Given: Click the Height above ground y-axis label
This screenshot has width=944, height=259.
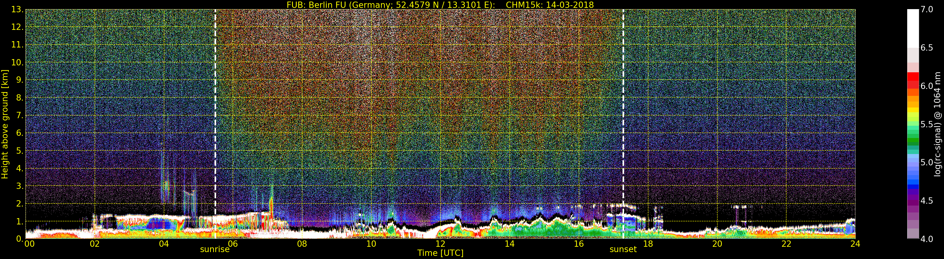Looking at the screenshot, I should (5, 124).
